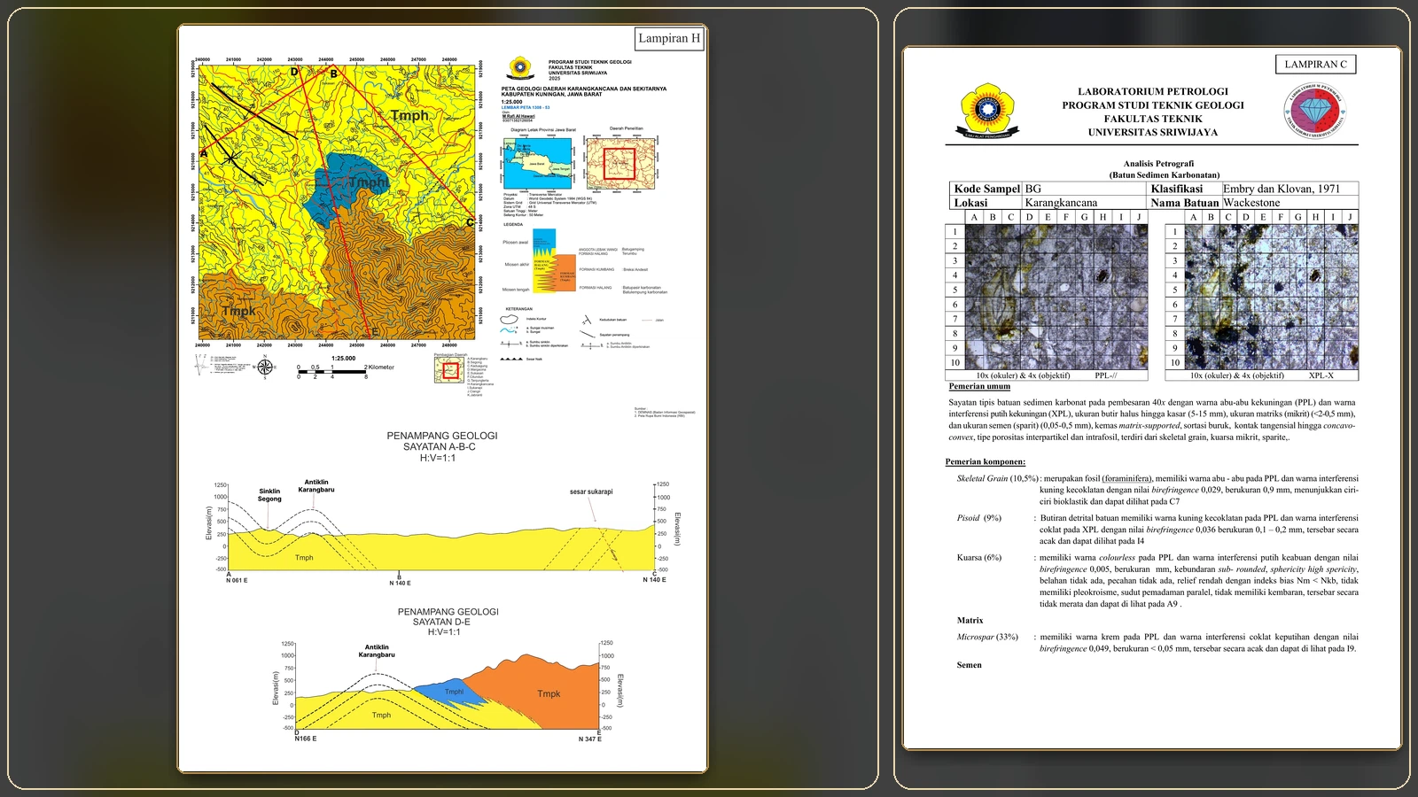Click the Kode Sampel table cell

click(x=986, y=189)
